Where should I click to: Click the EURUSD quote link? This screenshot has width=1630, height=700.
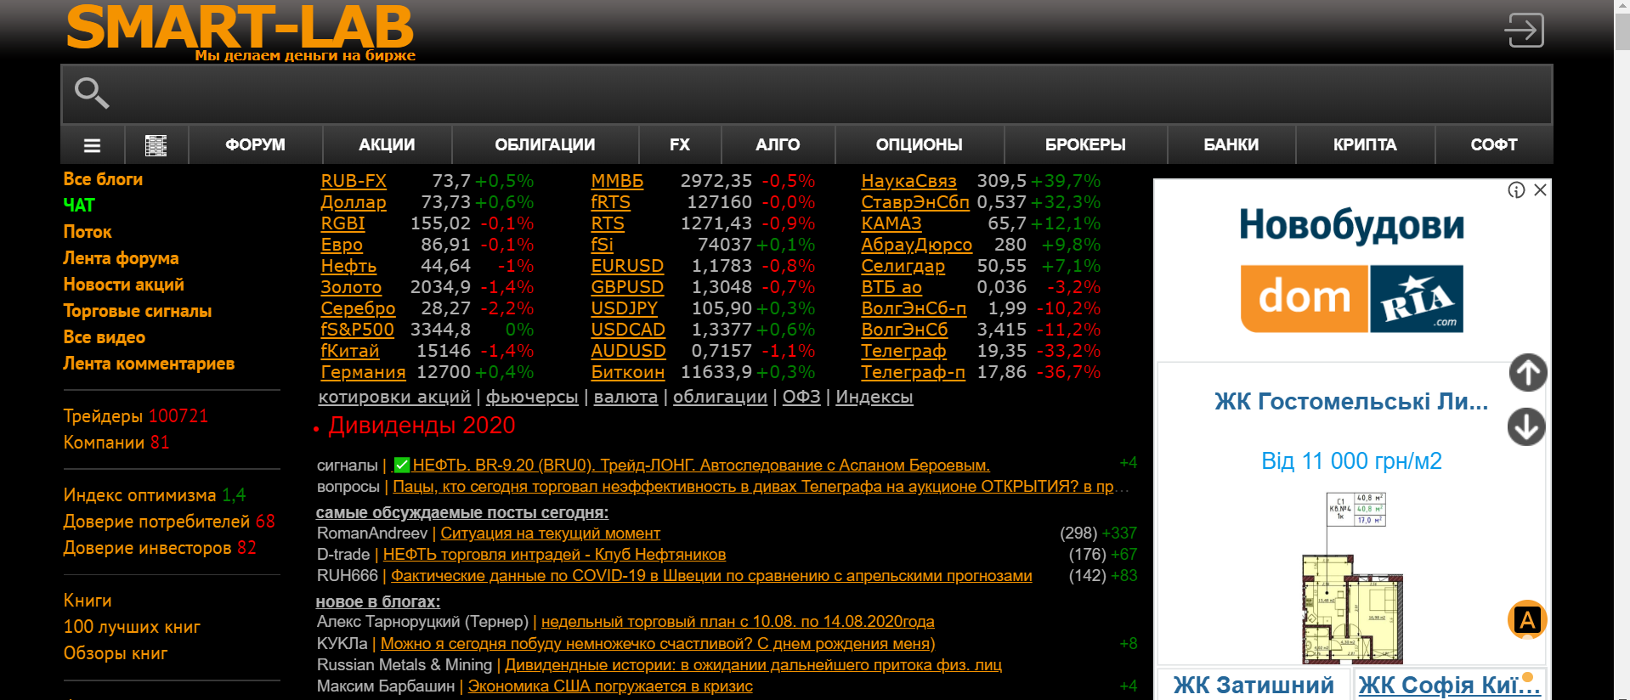click(x=627, y=266)
